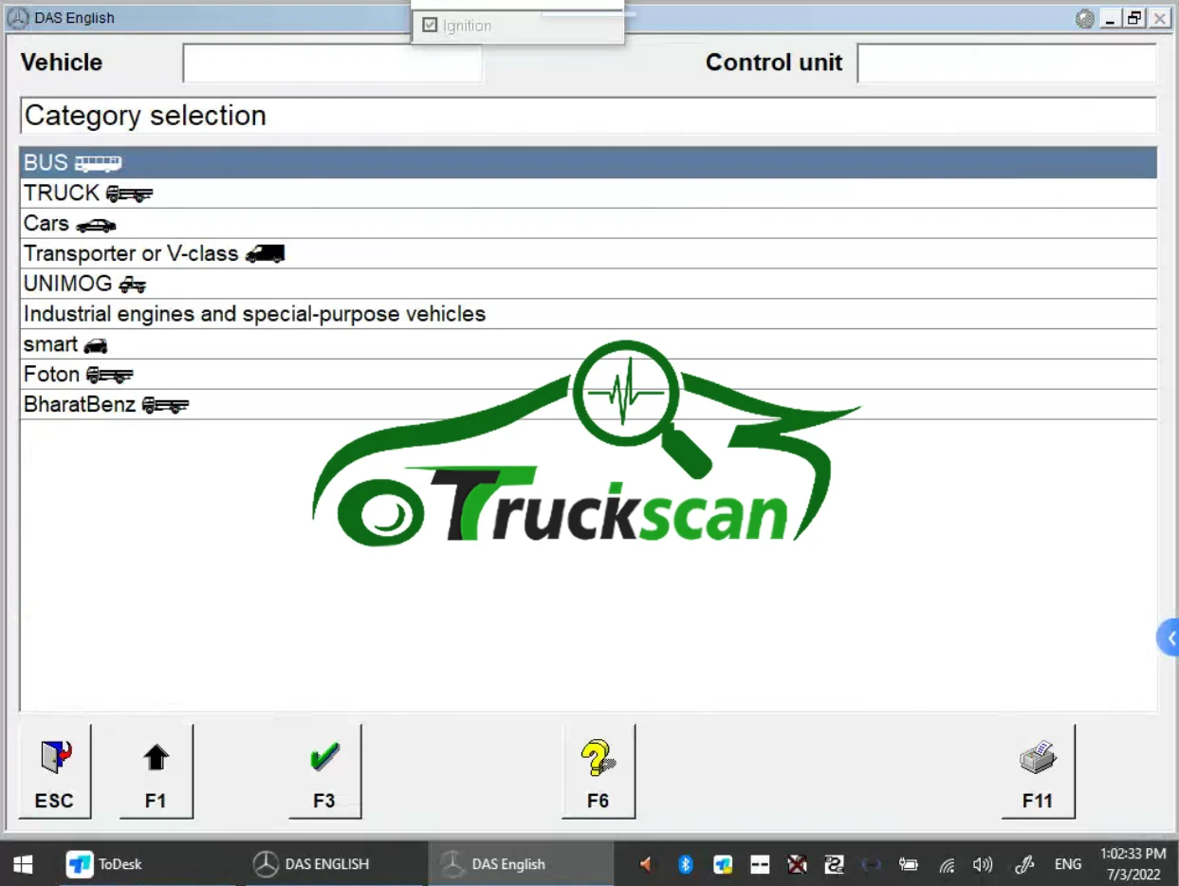Toggle the Ignition checkbox

tap(430, 26)
